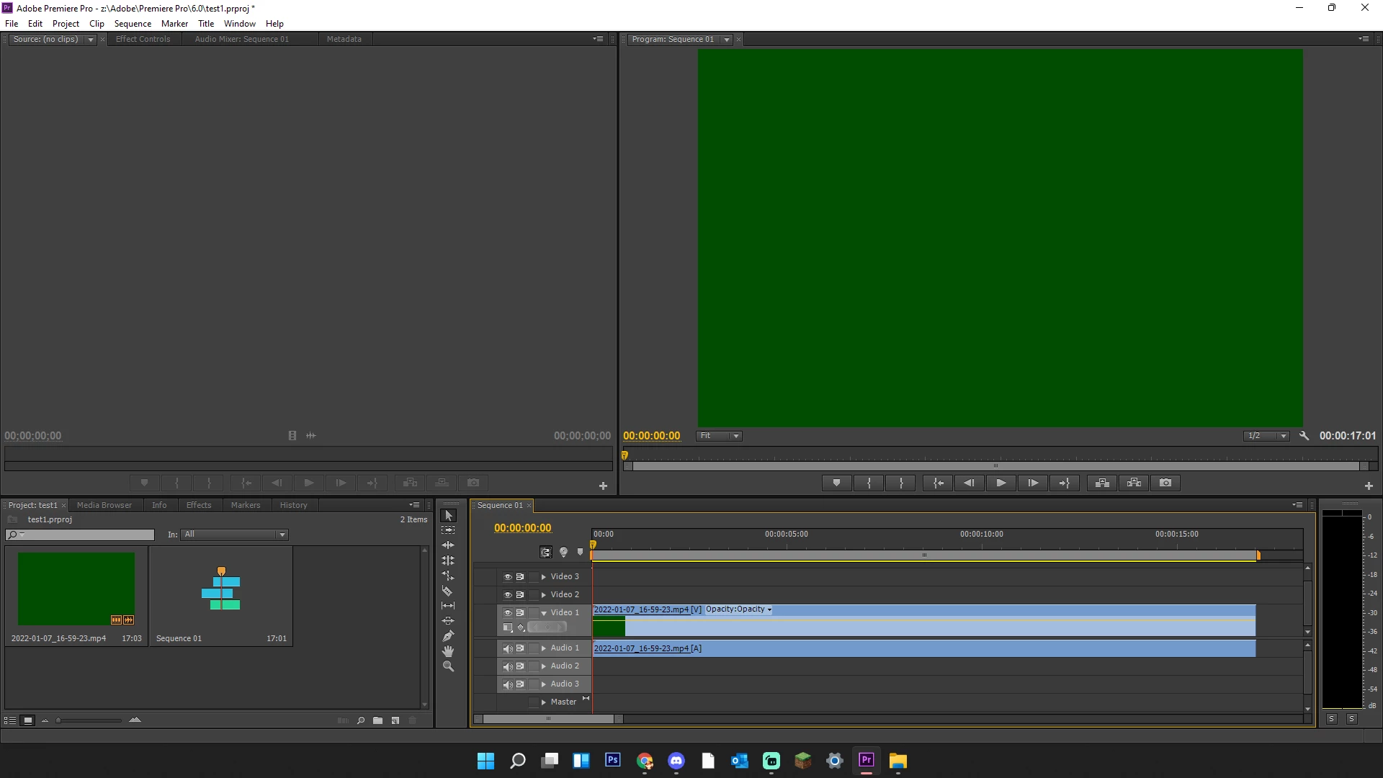
Task: Click New Bin folder icon in Project panel
Action: pos(377,720)
